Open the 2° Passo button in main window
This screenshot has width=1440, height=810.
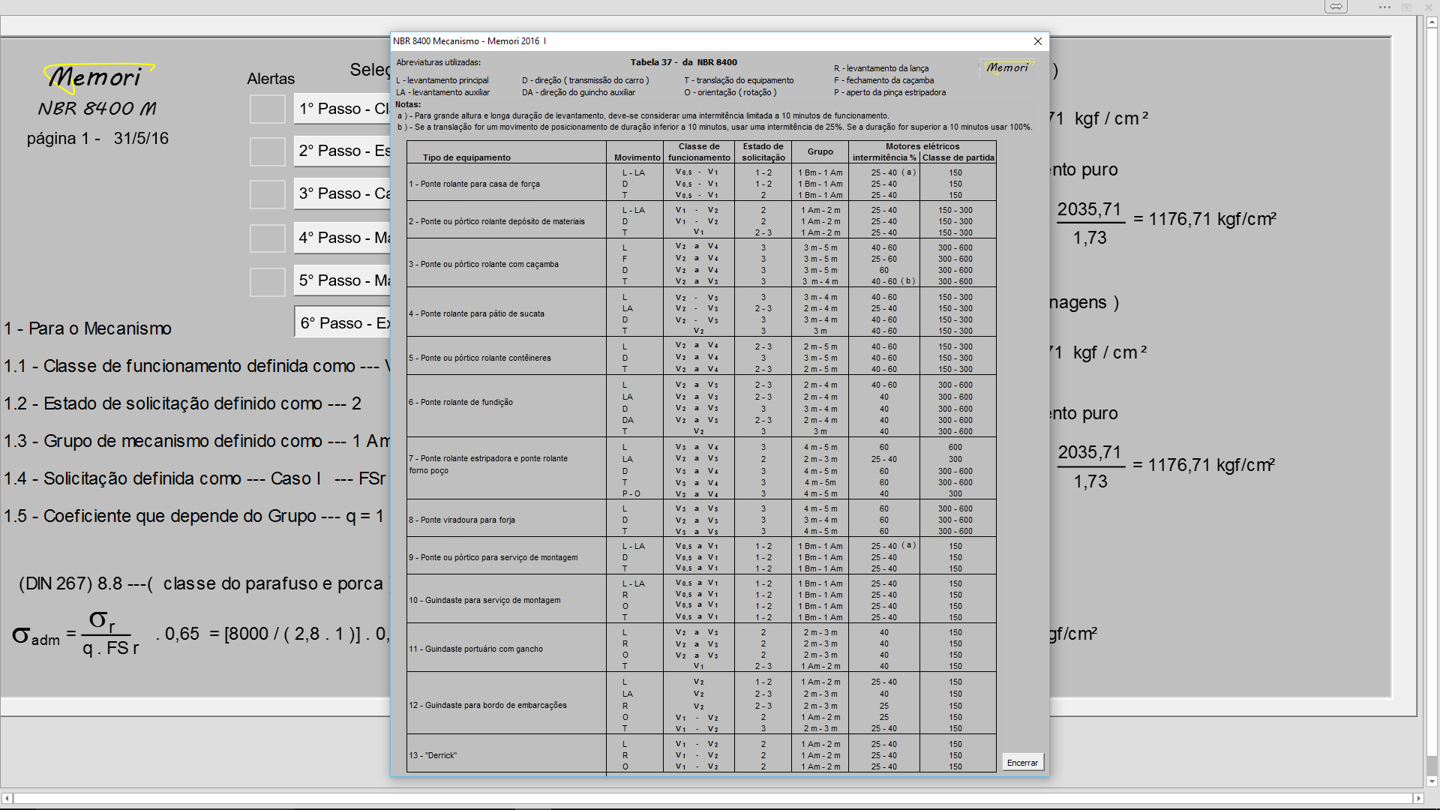point(342,151)
